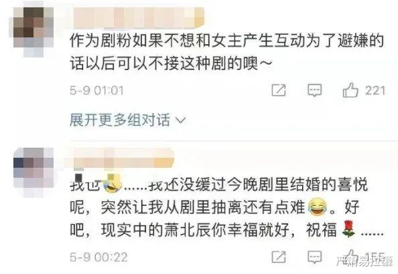Tap the crying-laugh emoji after 我也
Image resolution: width=398 pixels, height=274 pixels.
point(112,184)
